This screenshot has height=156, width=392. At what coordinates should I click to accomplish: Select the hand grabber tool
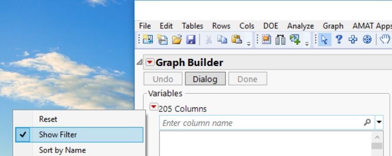coord(385,40)
